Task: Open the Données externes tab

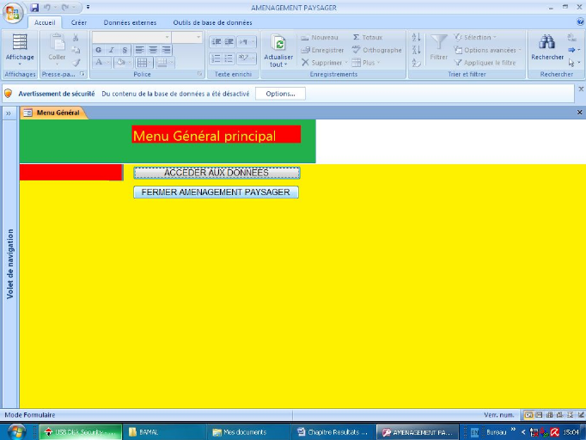Action: pyautogui.click(x=130, y=22)
